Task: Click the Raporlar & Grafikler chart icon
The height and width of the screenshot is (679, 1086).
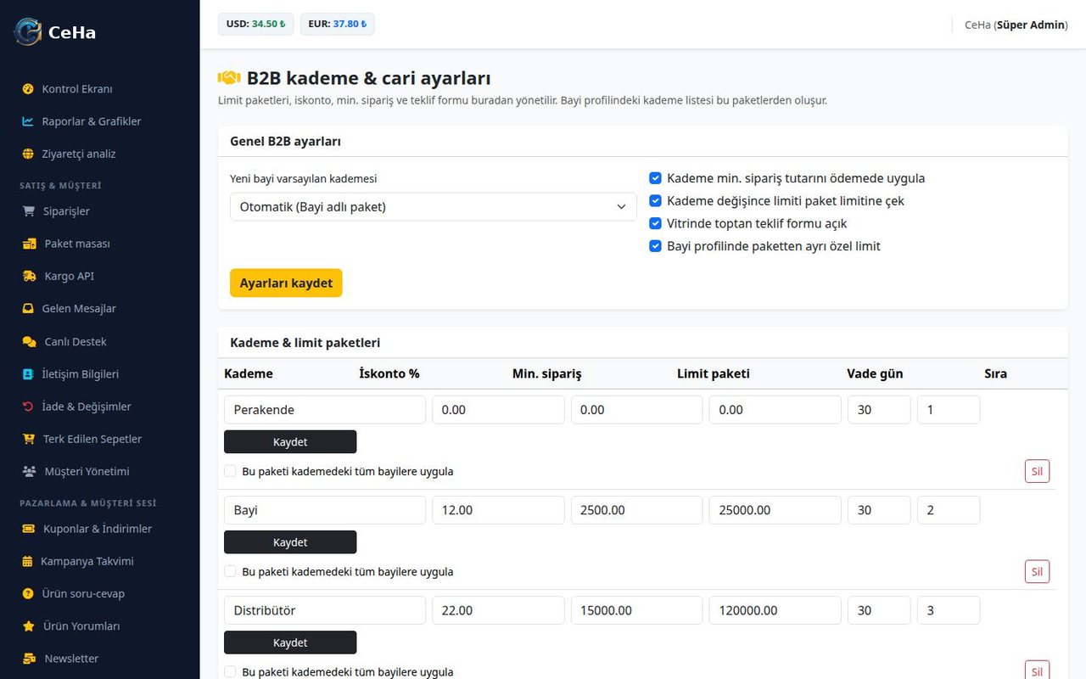Action: [28, 121]
